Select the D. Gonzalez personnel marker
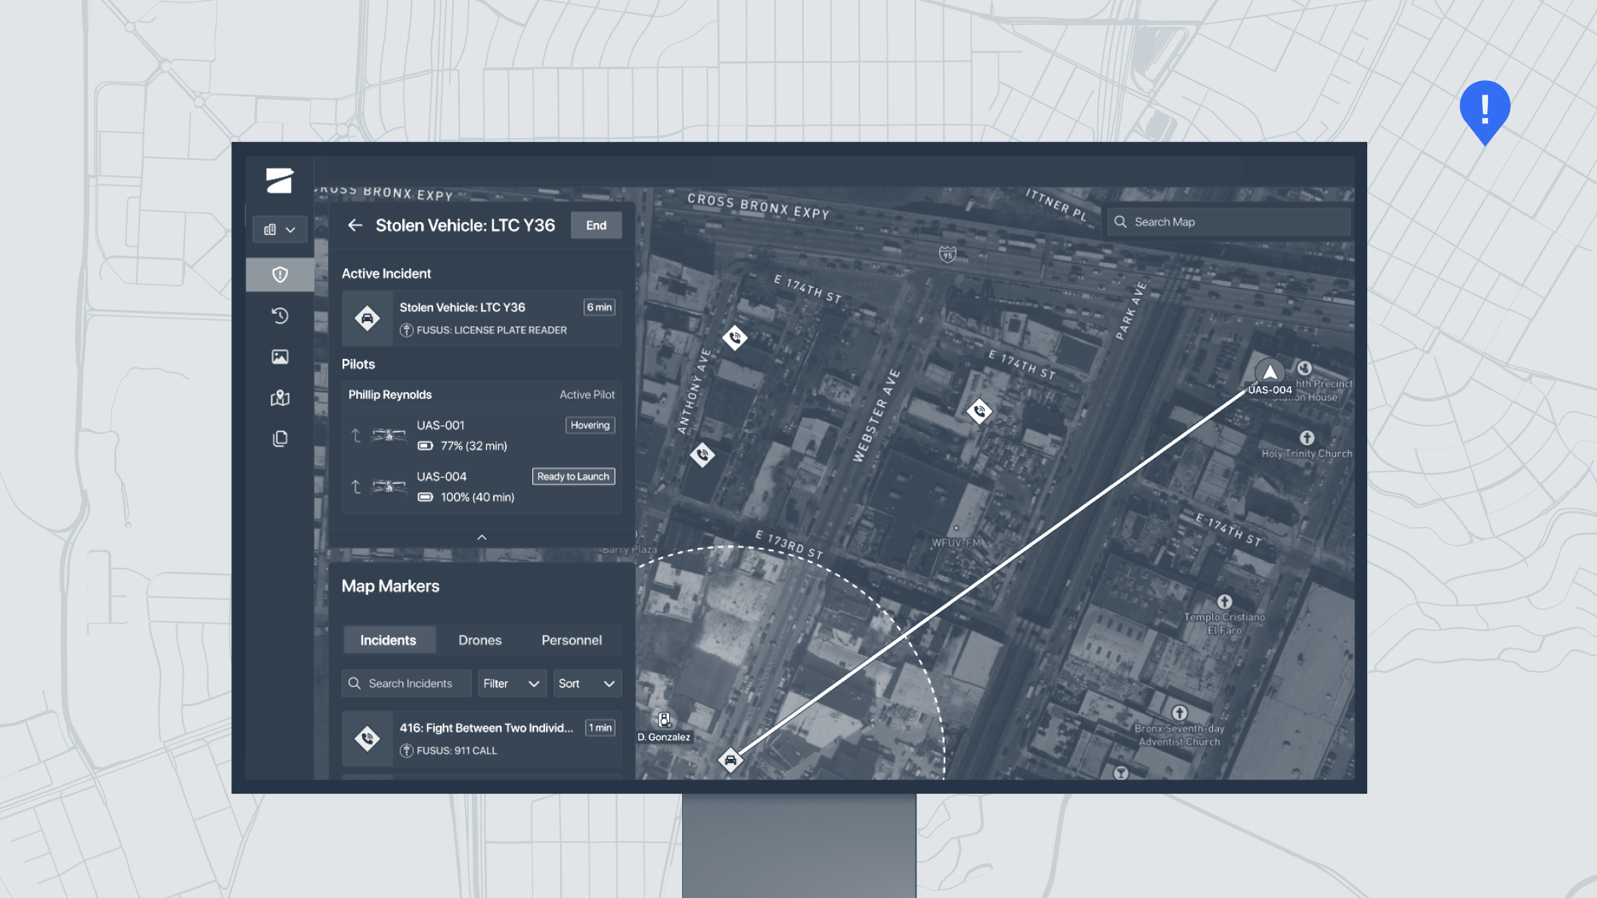The height and width of the screenshot is (898, 1597). click(664, 720)
